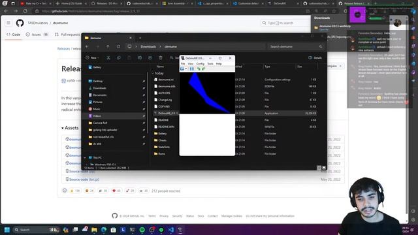The image size is (418, 235).
Task: Click the Explorer Up arrow
Action: 108,46
